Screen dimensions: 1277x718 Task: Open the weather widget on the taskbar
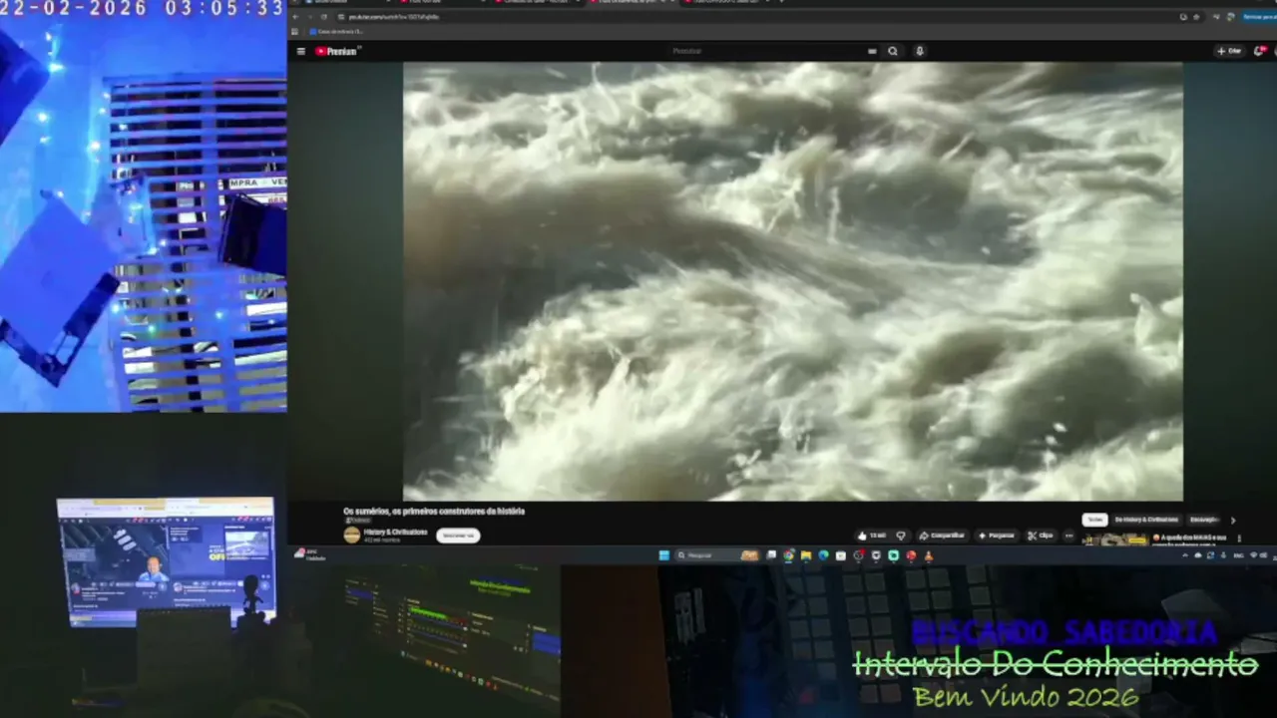click(310, 555)
